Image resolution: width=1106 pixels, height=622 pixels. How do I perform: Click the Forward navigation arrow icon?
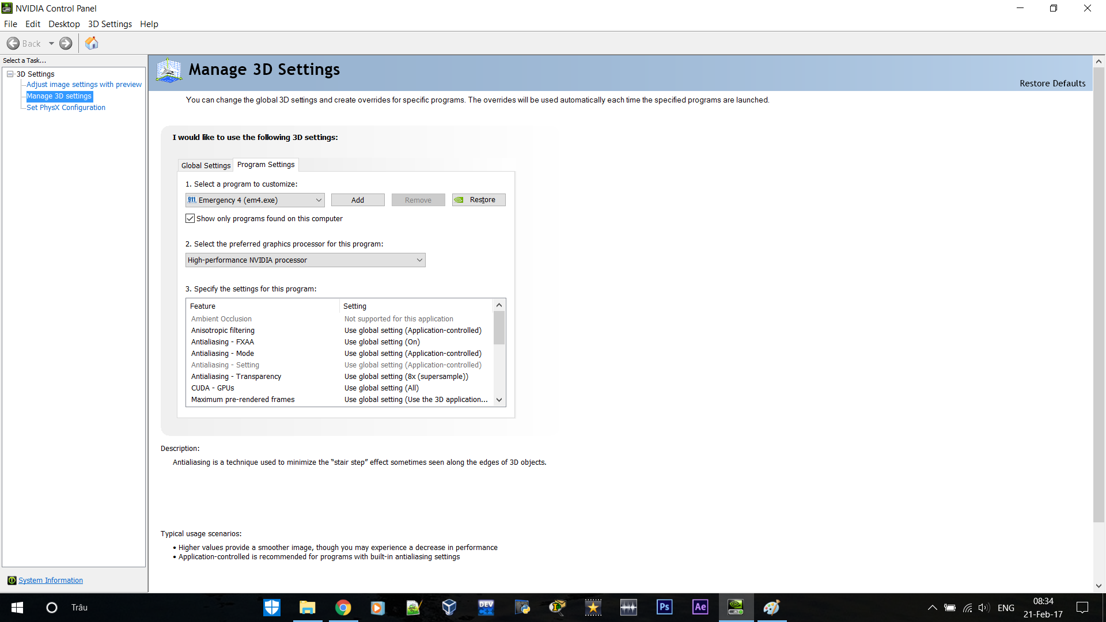(66, 43)
